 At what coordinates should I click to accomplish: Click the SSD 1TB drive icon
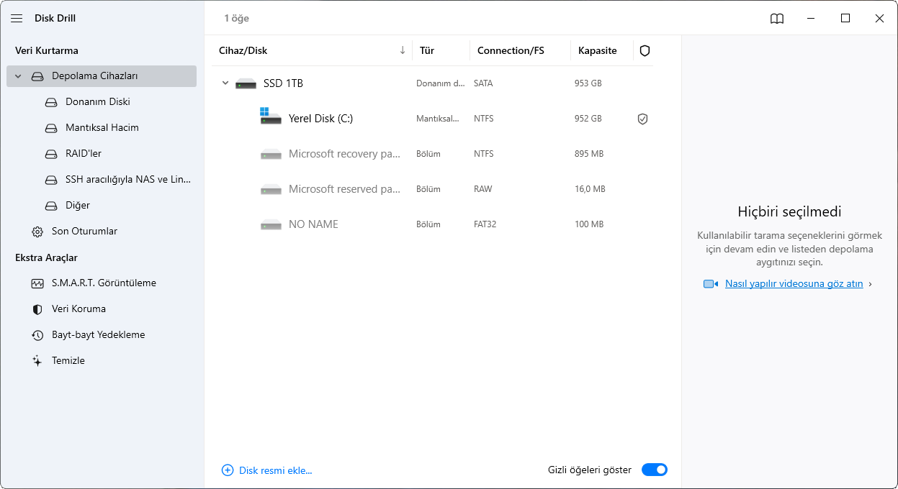(246, 83)
